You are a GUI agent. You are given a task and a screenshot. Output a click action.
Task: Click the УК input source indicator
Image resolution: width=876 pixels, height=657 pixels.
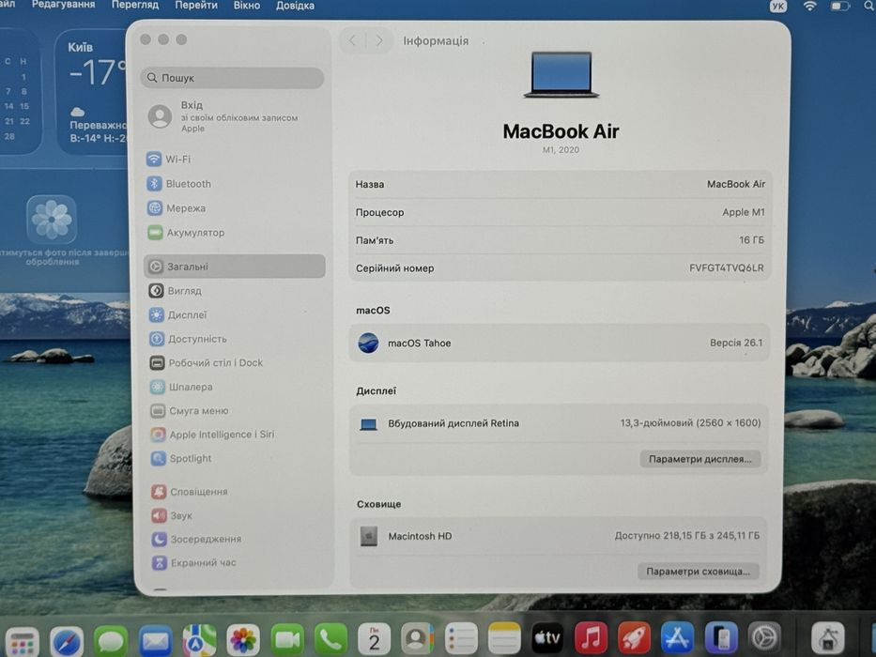[x=777, y=7]
